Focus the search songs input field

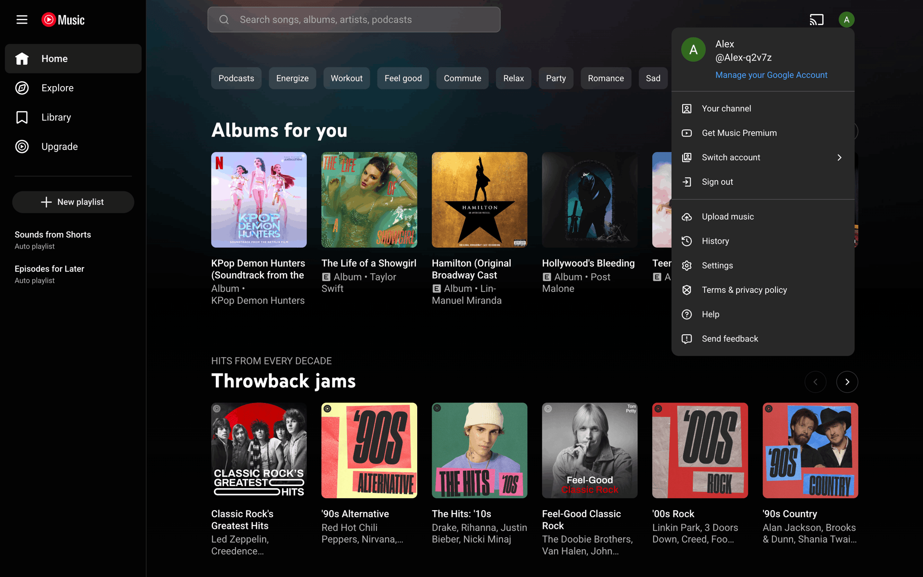(354, 20)
